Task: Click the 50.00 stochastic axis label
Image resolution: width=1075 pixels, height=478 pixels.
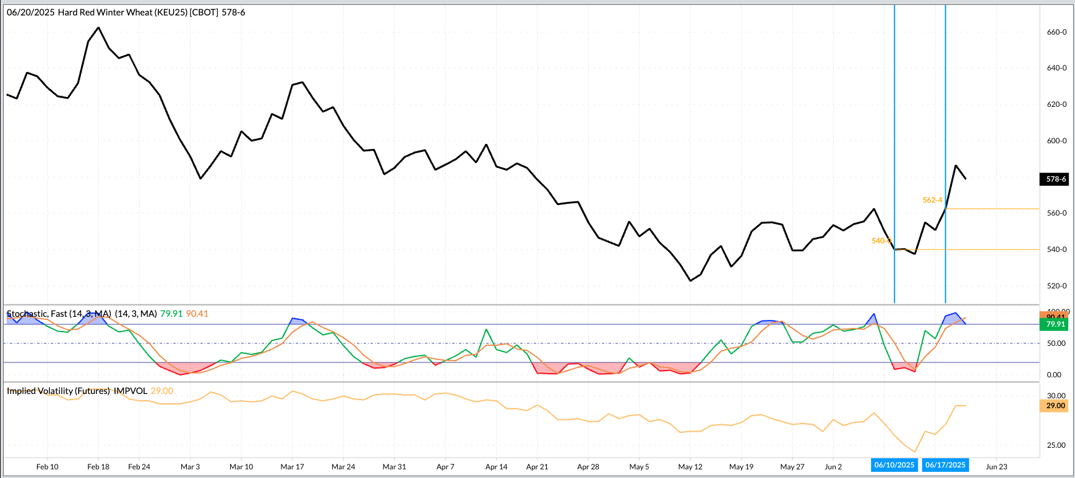Action: (1055, 343)
